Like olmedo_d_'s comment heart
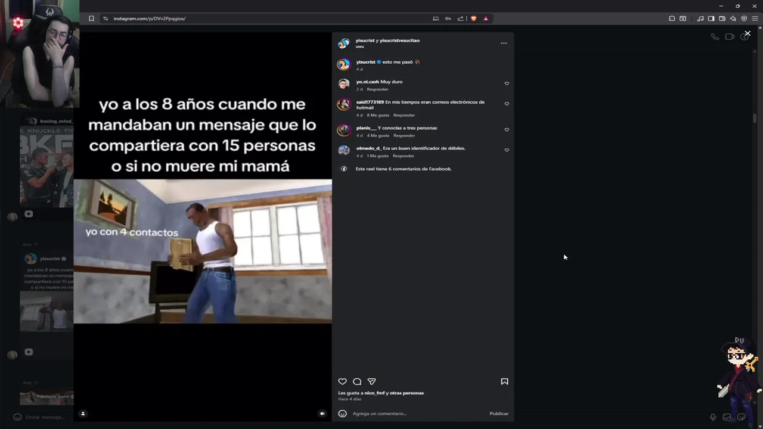 pyautogui.click(x=507, y=150)
